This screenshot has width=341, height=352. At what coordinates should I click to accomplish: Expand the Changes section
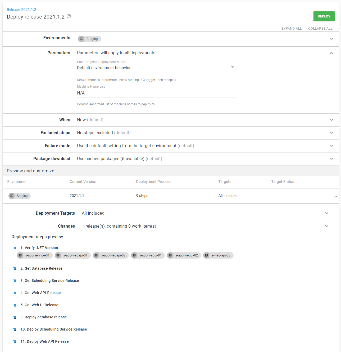pos(327,226)
